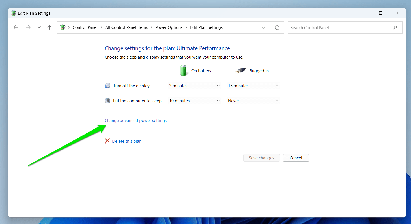This screenshot has width=411, height=224.
Task: Select Edit Plan Settings breadcrumb
Action: [x=206, y=27]
